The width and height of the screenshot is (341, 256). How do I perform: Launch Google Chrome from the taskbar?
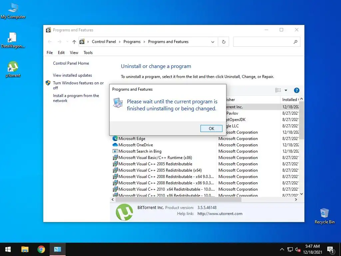pyautogui.click(x=41, y=249)
